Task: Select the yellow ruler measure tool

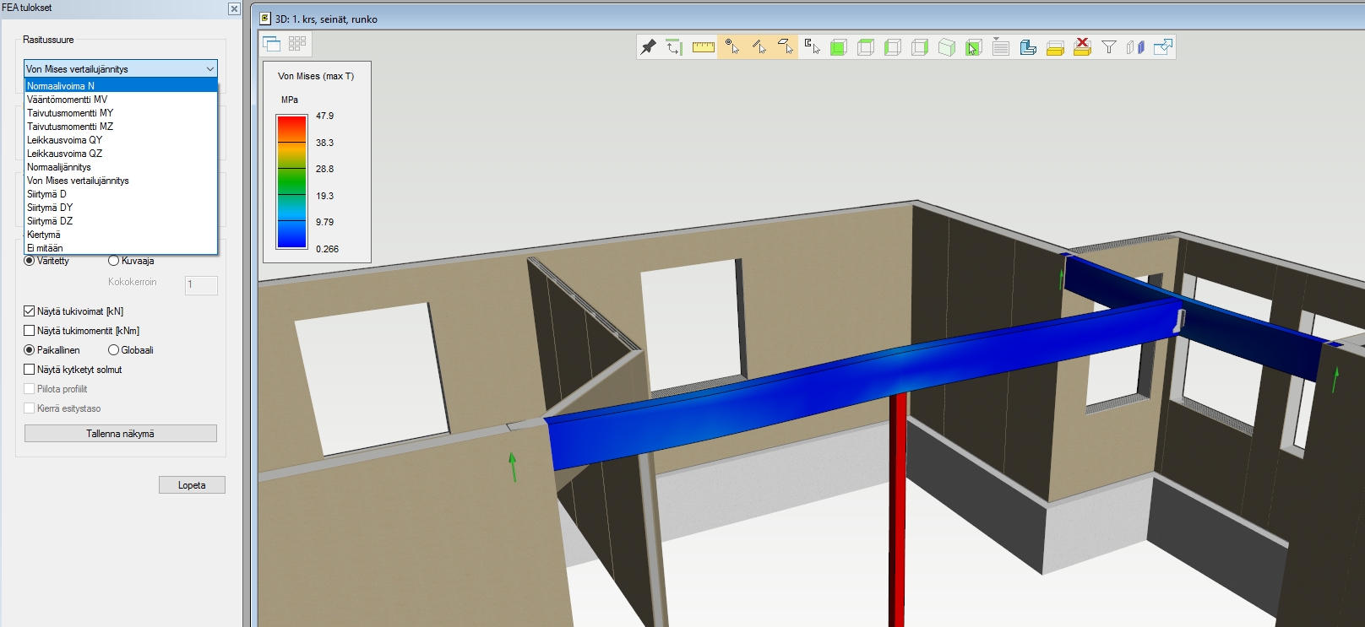Action: [703, 47]
